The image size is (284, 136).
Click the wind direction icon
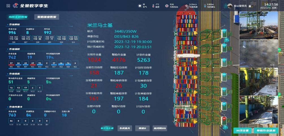click(167, 6)
